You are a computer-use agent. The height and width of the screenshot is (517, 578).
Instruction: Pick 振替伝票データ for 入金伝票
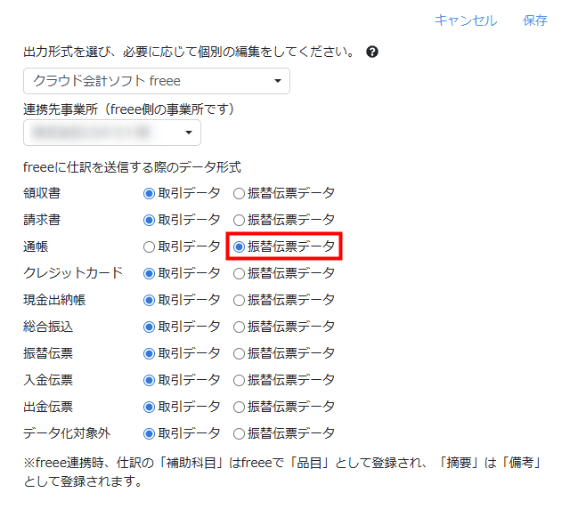[x=239, y=380]
